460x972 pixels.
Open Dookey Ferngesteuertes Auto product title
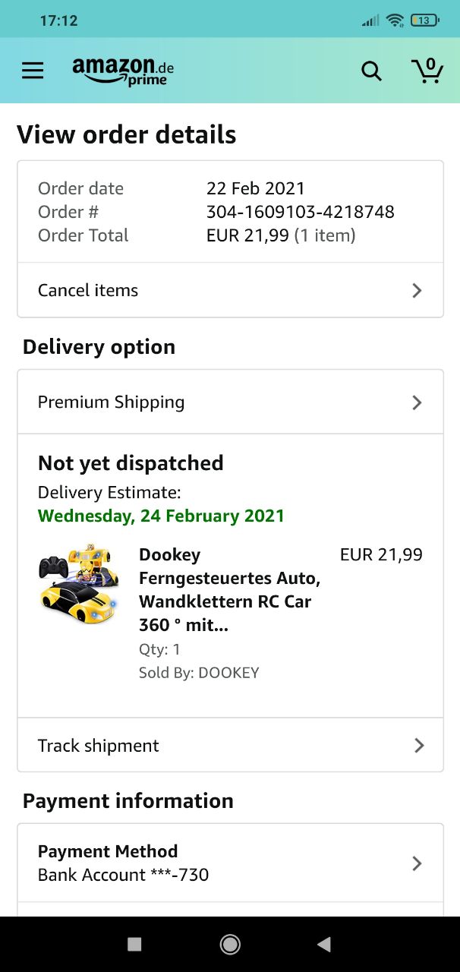(x=229, y=590)
